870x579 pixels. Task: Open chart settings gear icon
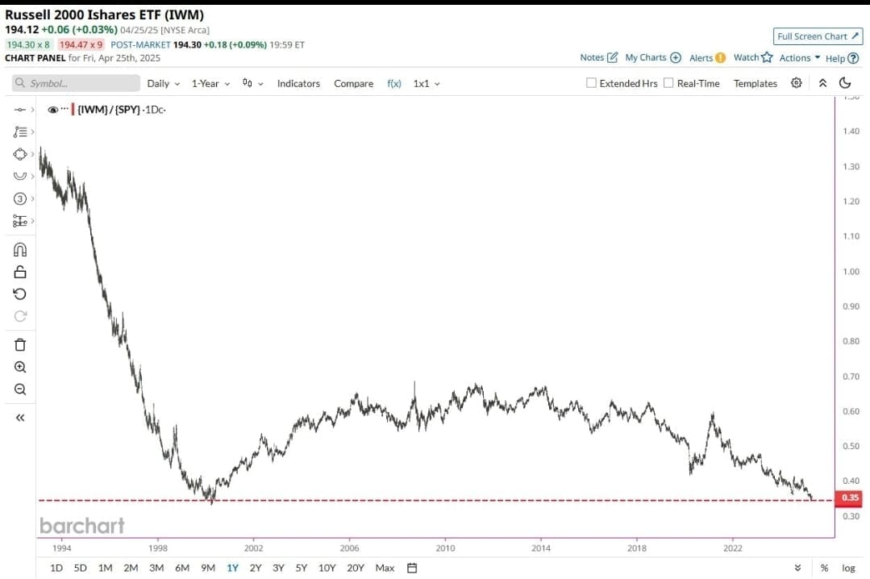(797, 83)
